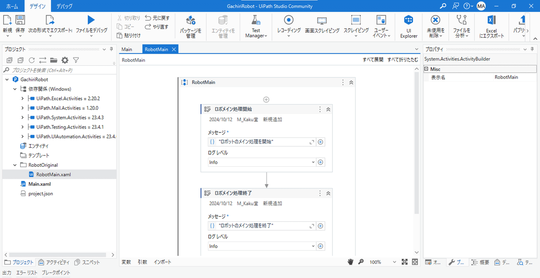Expand all project tree nodes icon
The image size is (540, 278).
[x=9, y=60]
